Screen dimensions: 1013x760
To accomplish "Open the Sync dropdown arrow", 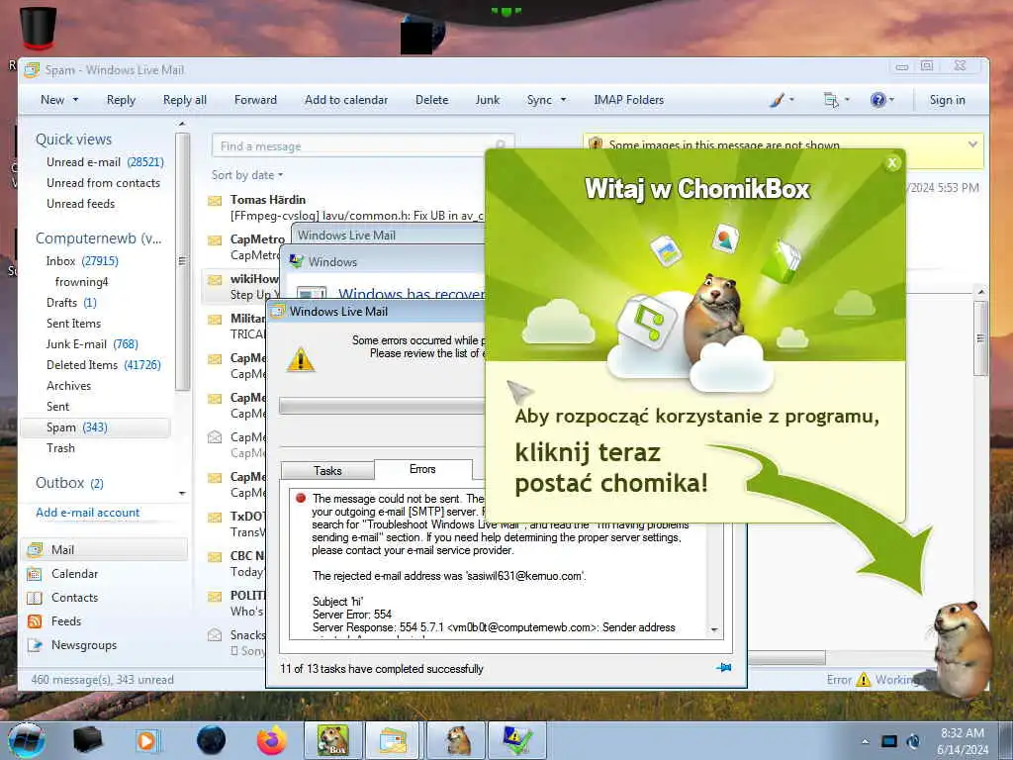I will tap(563, 100).
